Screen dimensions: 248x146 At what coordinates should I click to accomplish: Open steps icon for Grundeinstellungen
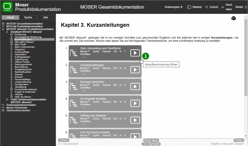[73, 70]
